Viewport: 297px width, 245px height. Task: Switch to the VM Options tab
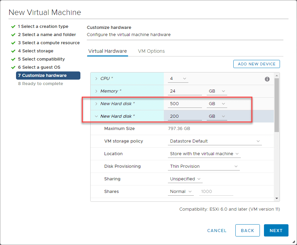click(151, 51)
